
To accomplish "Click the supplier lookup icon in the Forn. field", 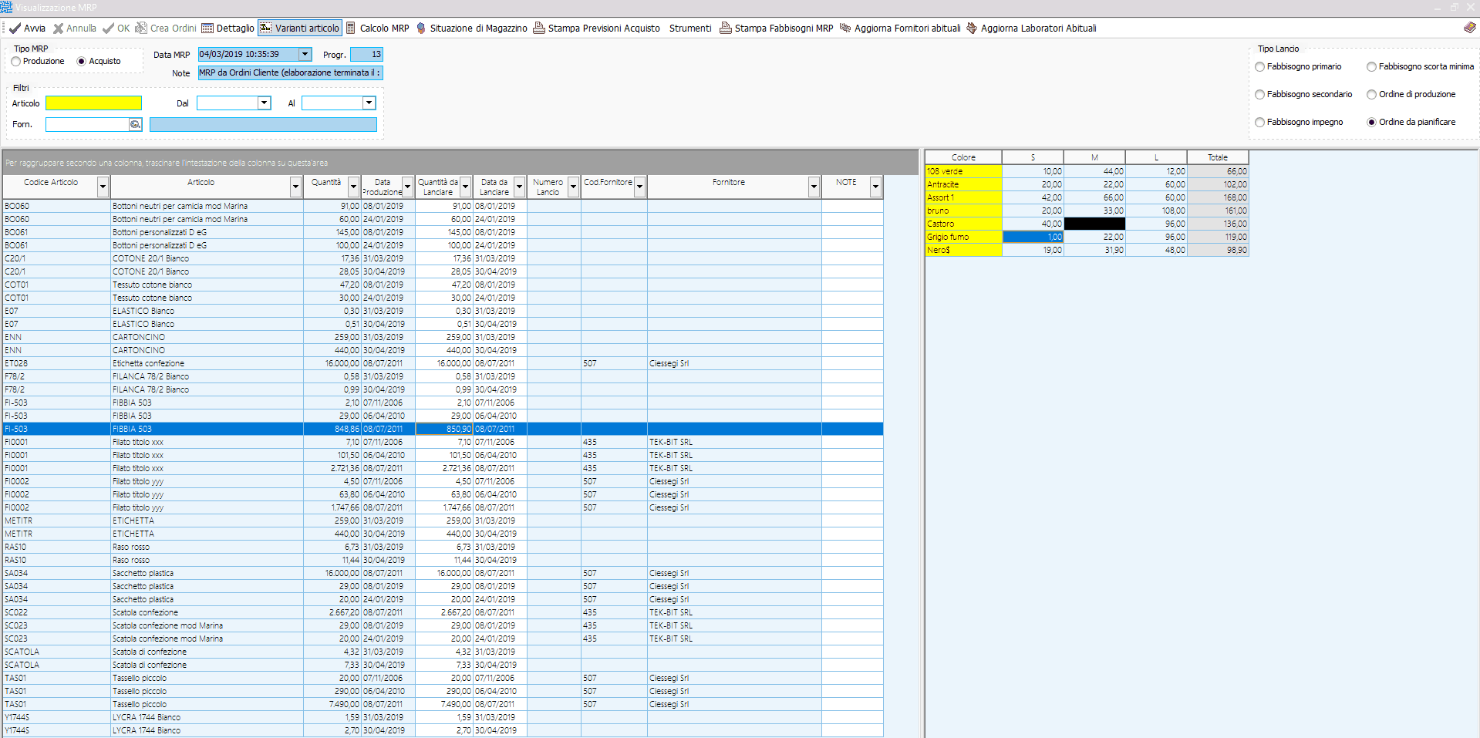I will 136,124.
